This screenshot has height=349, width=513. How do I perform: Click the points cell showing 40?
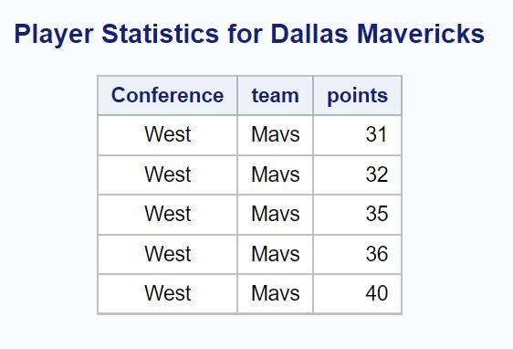point(357,294)
